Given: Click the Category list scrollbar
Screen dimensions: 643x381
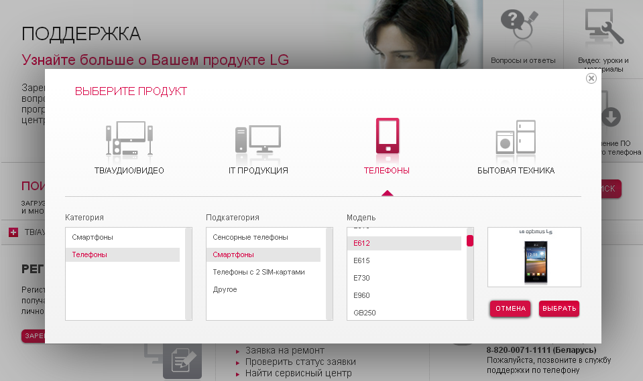Looking at the screenshot, I should (188, 274).
